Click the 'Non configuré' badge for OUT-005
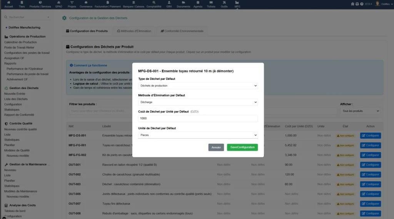The width and height of the screenshot is (394, 219). pos(346,194)
